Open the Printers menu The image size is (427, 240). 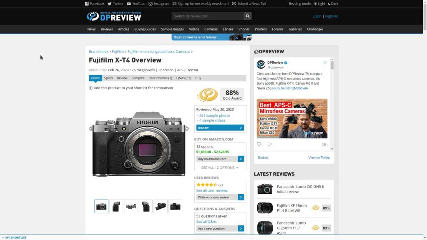(x=261, y=29)
